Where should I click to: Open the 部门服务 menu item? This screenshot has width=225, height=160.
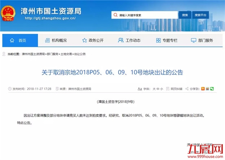[206, 40]
